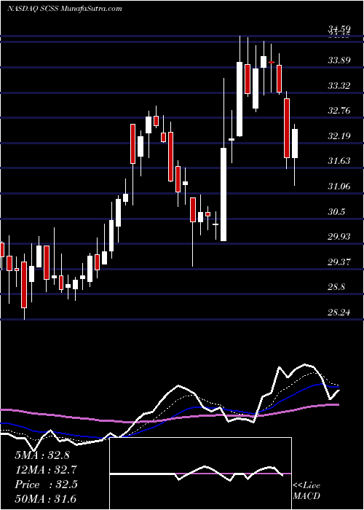Click the last white candlestick on the right
The image size is (364, 510).
[295, 144]
